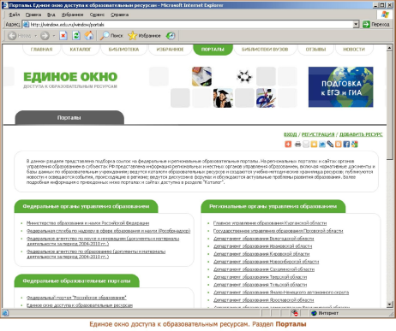Open Департамент образования Тверской области link
396x331 pixels.
tap(260, 277)
